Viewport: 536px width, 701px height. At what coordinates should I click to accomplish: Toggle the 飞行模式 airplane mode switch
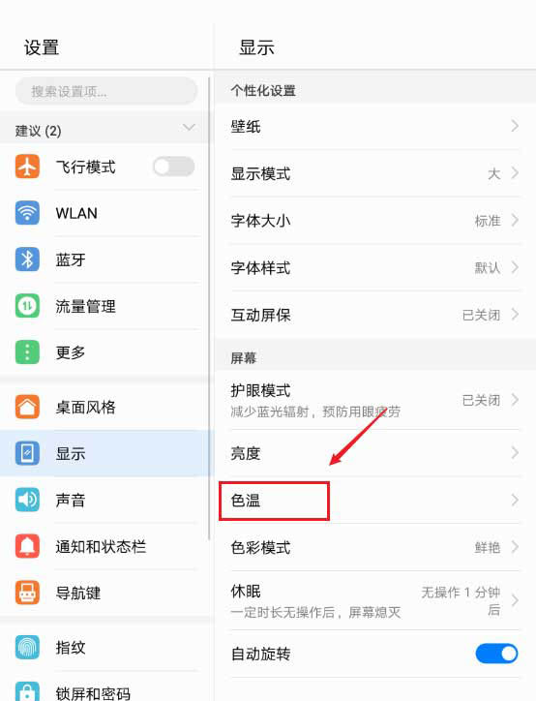[173, 167]
